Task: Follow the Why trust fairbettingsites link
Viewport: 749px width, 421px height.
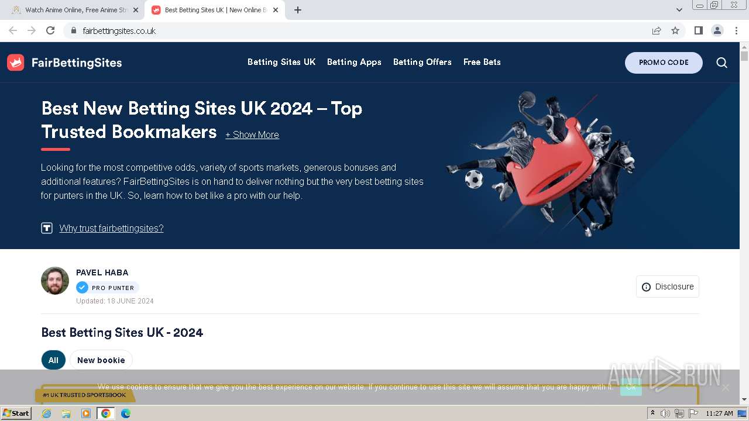Action: [111, 228]
